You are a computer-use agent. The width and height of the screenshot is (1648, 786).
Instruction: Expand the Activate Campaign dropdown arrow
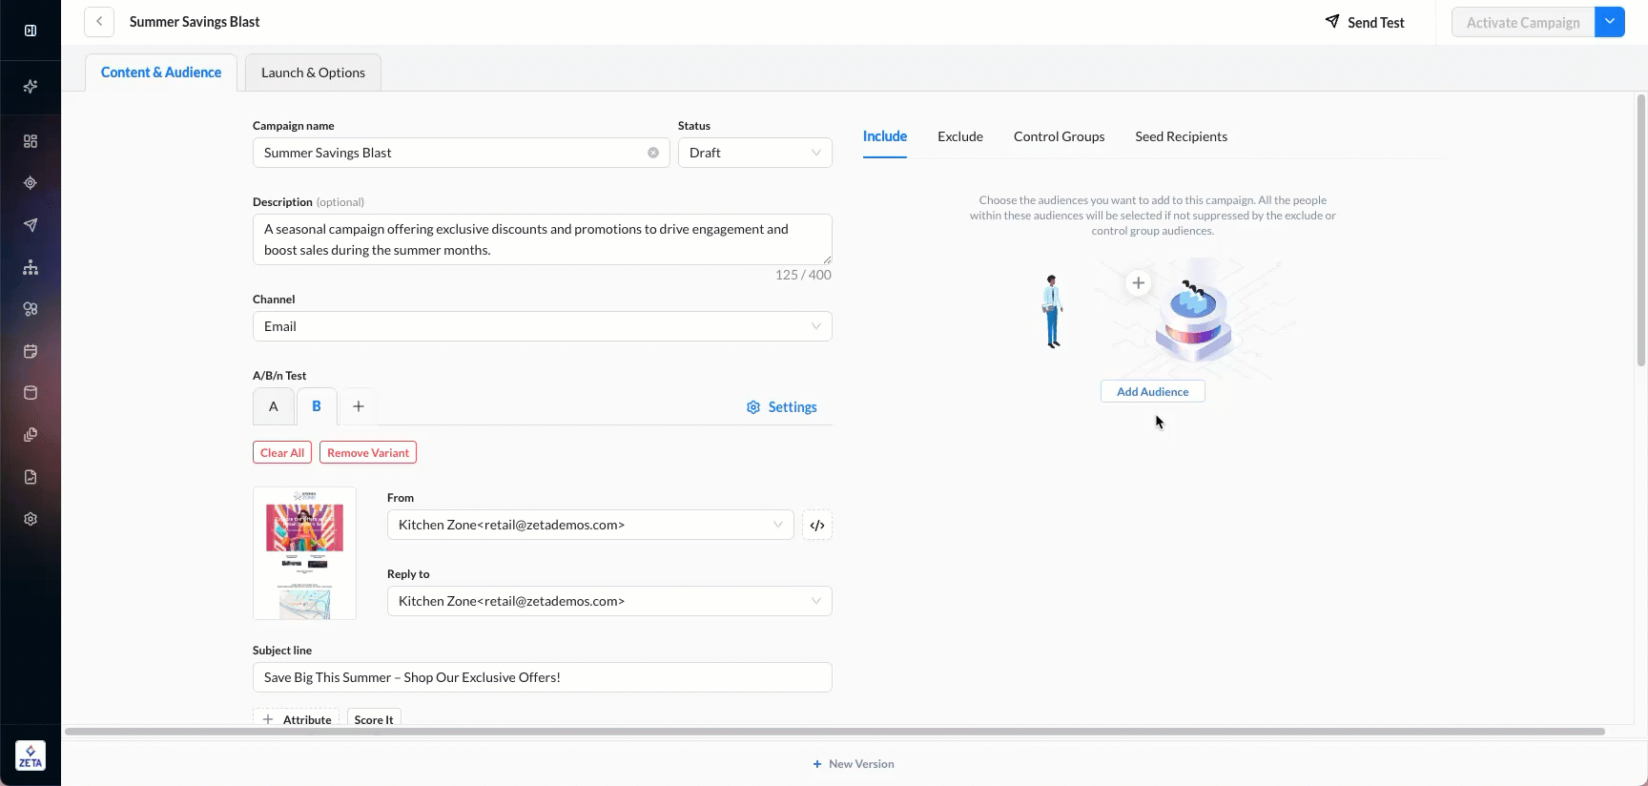click(x=1610, y=22)
